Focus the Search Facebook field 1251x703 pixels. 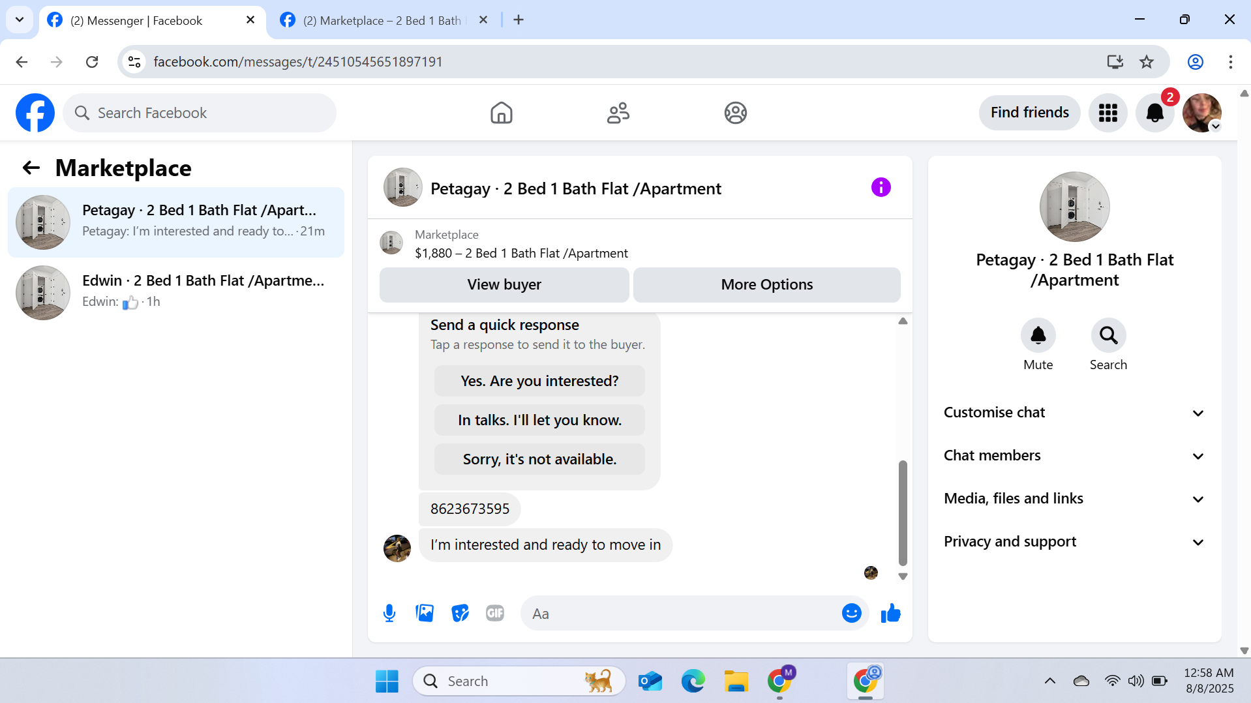pos(200,113)
